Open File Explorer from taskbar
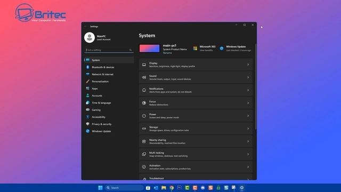This screenshot has width=341, height=192. click(x=164, y=188)
